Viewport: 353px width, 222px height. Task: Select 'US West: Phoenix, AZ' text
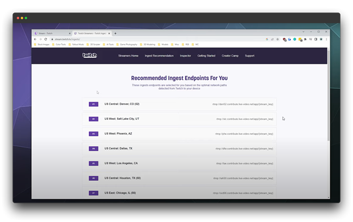tap(118, 134)
